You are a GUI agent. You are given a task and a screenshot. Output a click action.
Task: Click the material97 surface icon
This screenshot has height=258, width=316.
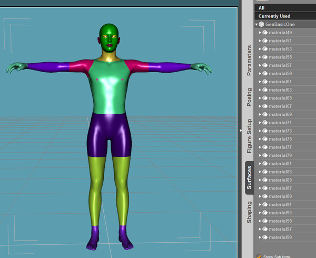pyautogui.click(x=265, y=229)
